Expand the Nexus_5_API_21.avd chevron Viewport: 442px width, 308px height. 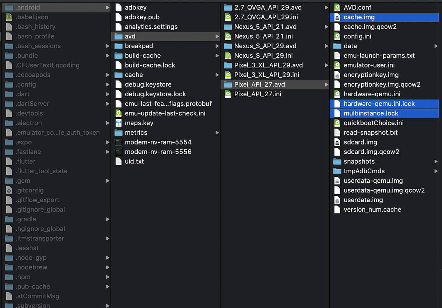pyautogui.click(x=326, y=27)
